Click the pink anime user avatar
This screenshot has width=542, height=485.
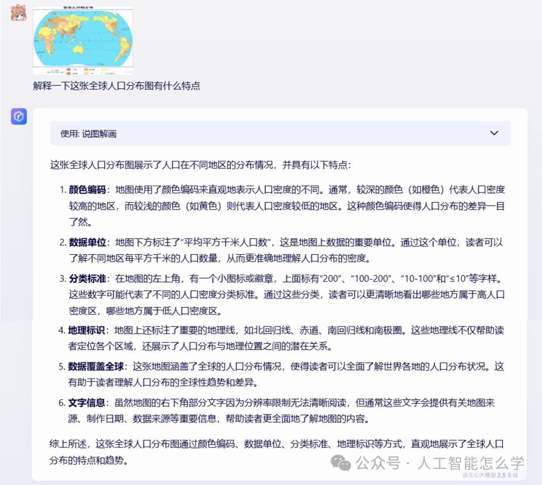[18, 13]
